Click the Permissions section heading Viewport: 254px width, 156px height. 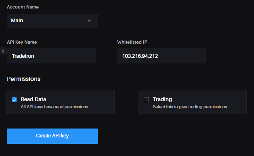[24, 79]
